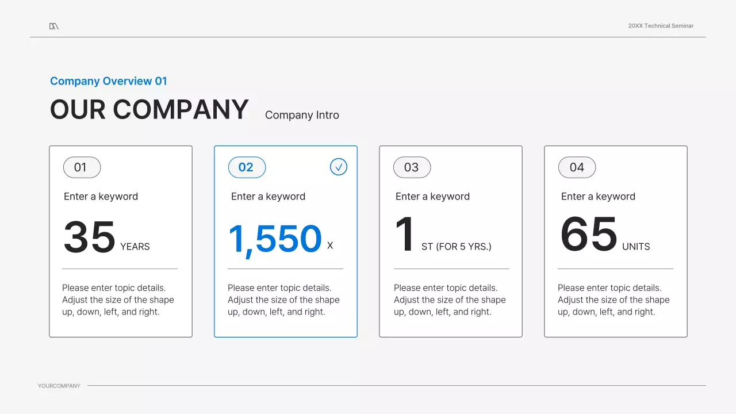Toggle the blue checkmark on card 02
Viewport: 736px width, 414px height.
pyautogui.click(x=339, y=167)
